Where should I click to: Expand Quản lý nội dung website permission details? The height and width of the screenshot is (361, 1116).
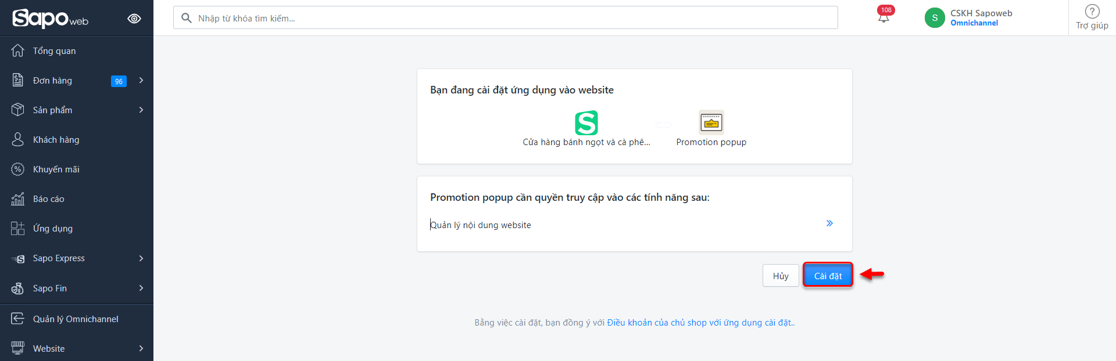click(829, 223)
